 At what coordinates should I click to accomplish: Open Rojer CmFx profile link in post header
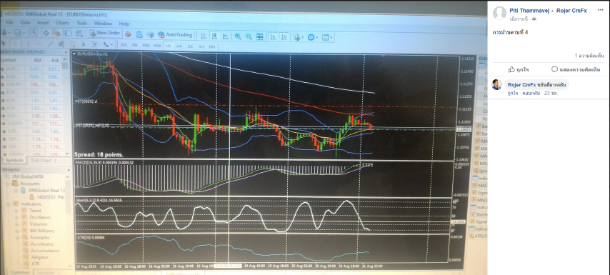[571, 11]
